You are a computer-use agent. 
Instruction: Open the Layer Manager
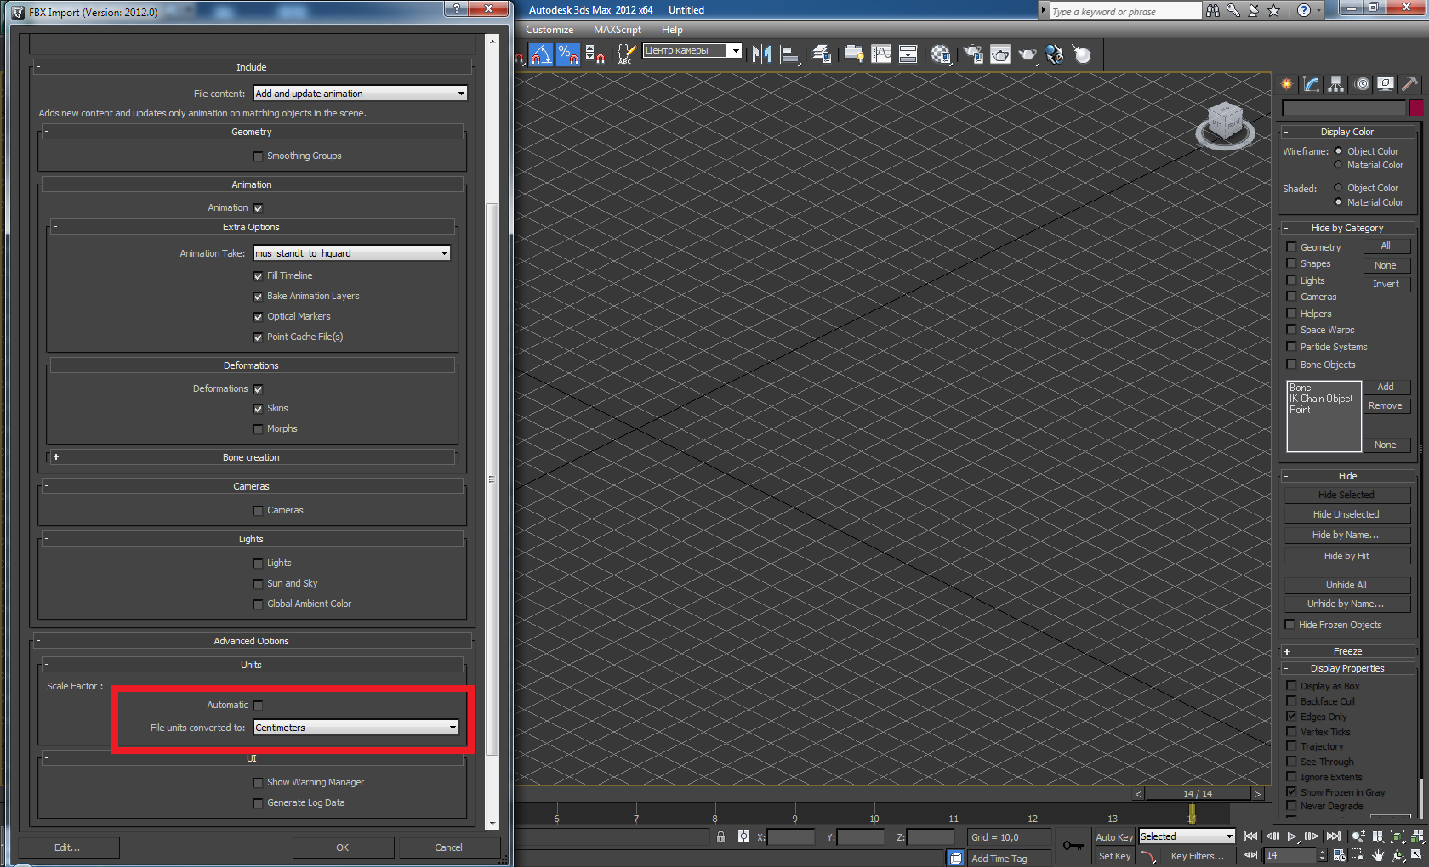point(822,54)
